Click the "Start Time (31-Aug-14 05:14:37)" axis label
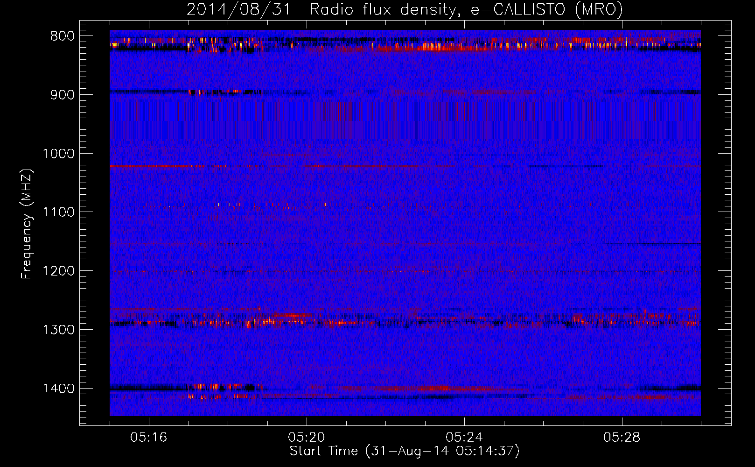Image resolution: width=755 pixels, height=467 pixels. click(x=405, y=451)
